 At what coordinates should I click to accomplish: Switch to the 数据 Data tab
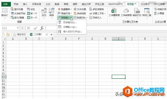click(x=57, y=4)
